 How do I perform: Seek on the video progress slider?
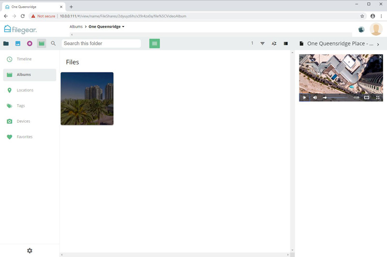[335, 98]
